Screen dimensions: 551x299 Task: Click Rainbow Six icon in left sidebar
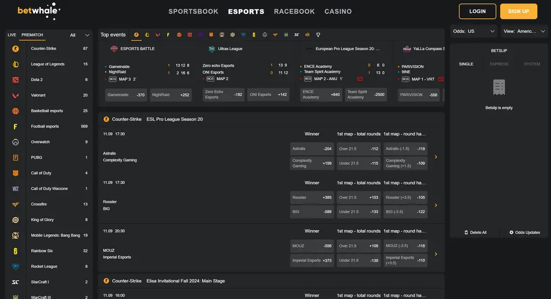pyautogui.click(x=15, y=251)
